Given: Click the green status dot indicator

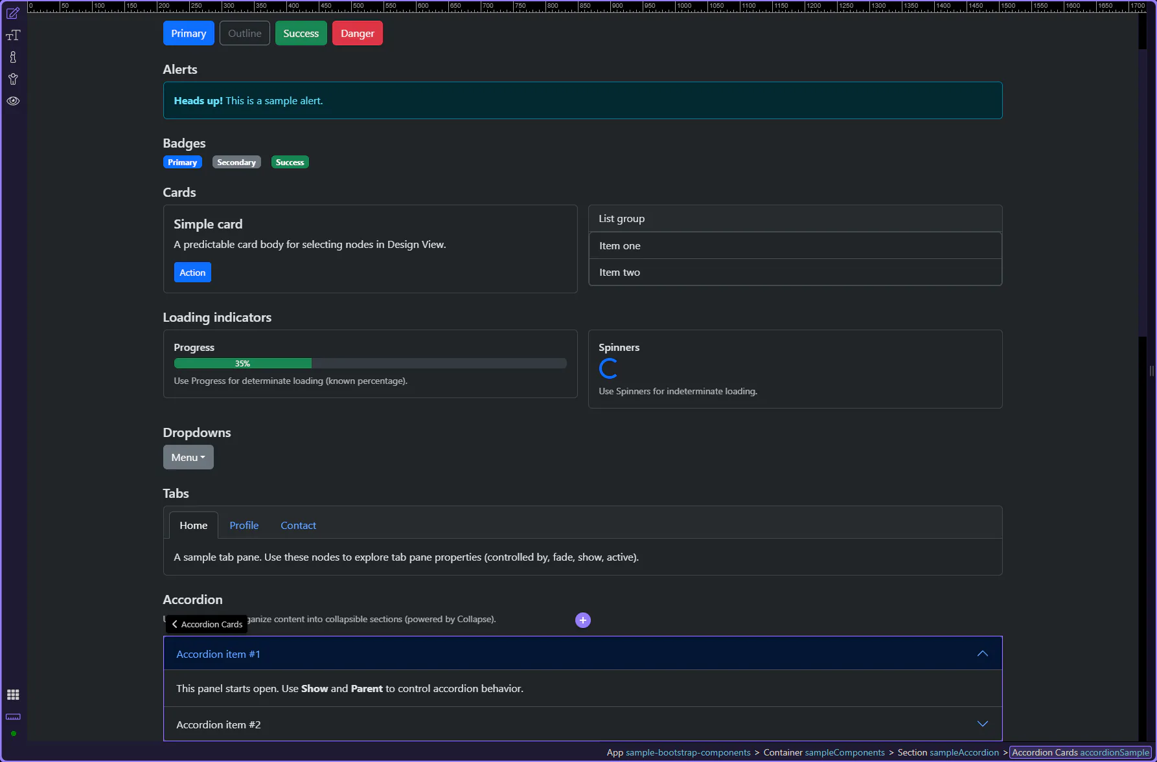Looking at the screenshot, I should point(14,734).
